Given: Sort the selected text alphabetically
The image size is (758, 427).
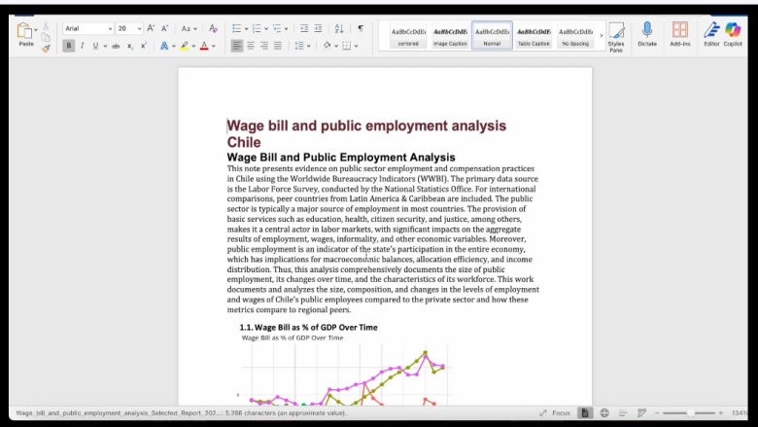Looking at the screenshot, I should click(x=339, y=29).
